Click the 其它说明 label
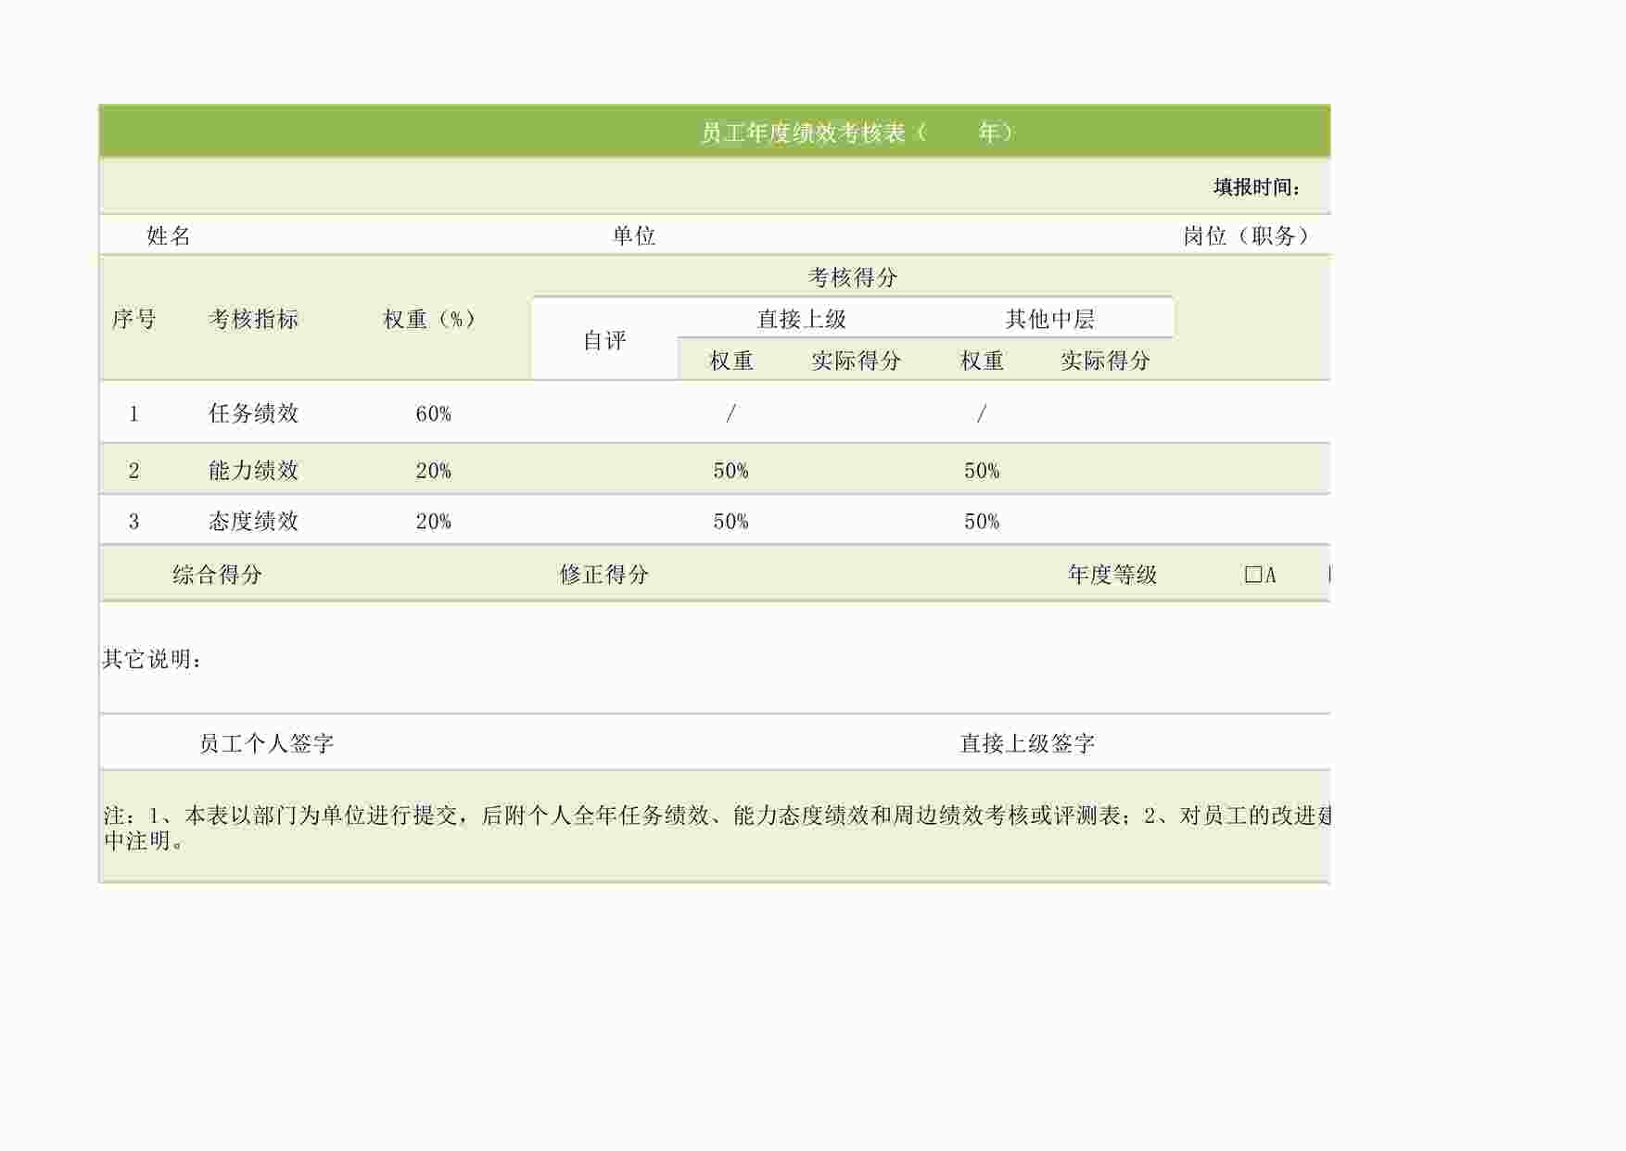 click(152, 659)
